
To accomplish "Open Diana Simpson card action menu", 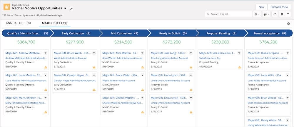I will (x=288, y=53).
